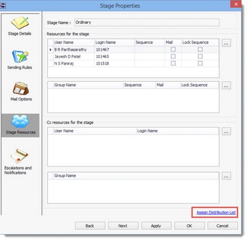Check Mail box for N S Paniraj
This screenshot has width=248, height=241.
tap(173, 63)
